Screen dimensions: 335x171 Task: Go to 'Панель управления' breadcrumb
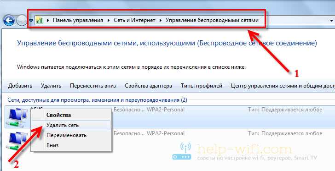tap(78, 20)
